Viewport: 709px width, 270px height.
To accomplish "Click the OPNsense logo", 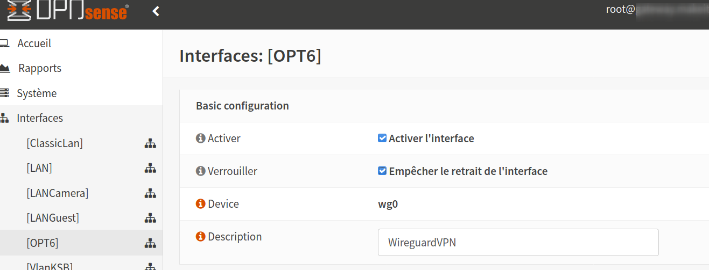I will [67, 11].
